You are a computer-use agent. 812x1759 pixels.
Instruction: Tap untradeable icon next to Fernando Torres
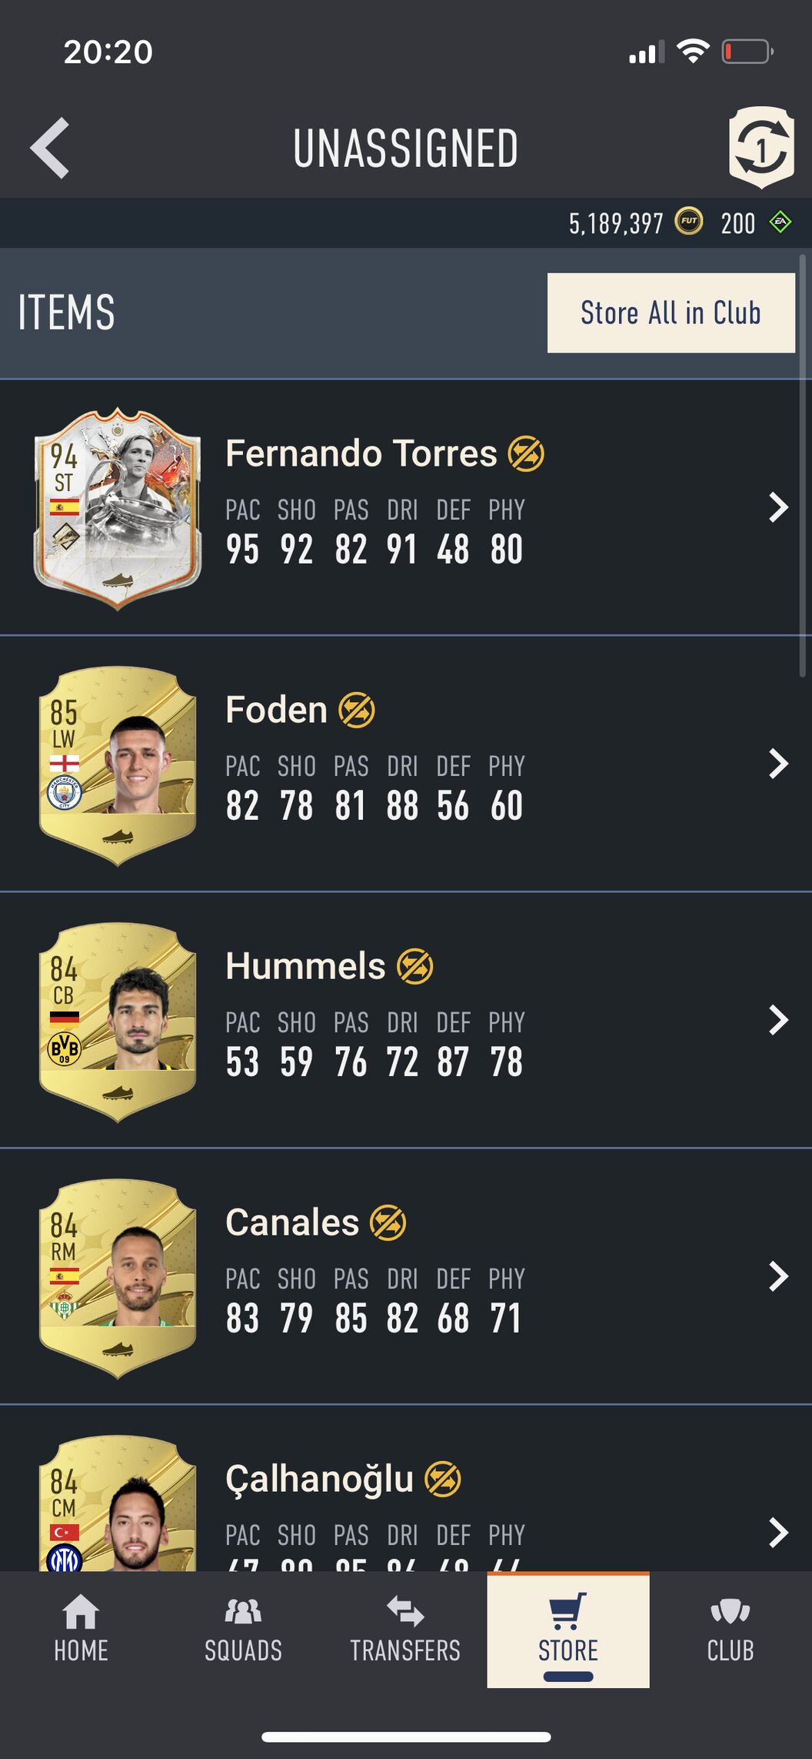click(x=526, y=453)
